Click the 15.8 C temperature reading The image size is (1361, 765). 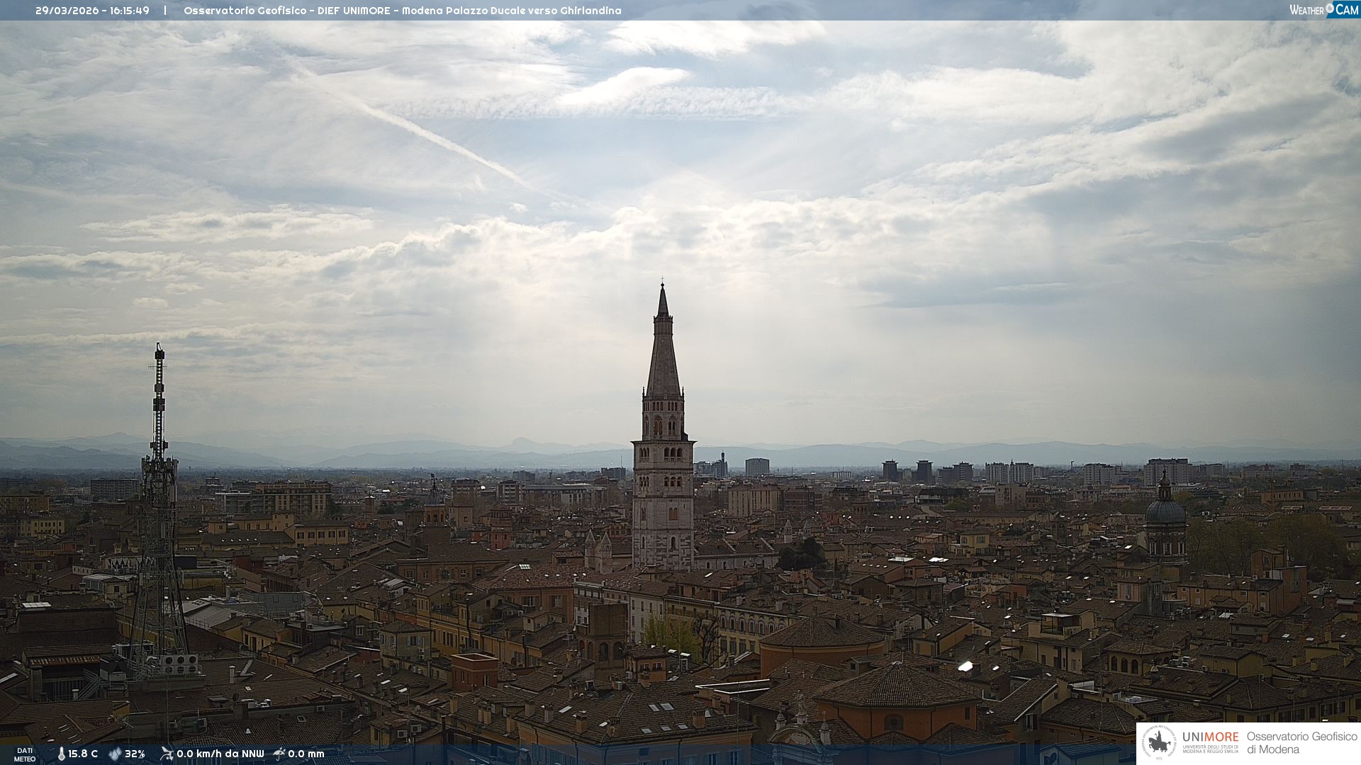click(83, 754)
